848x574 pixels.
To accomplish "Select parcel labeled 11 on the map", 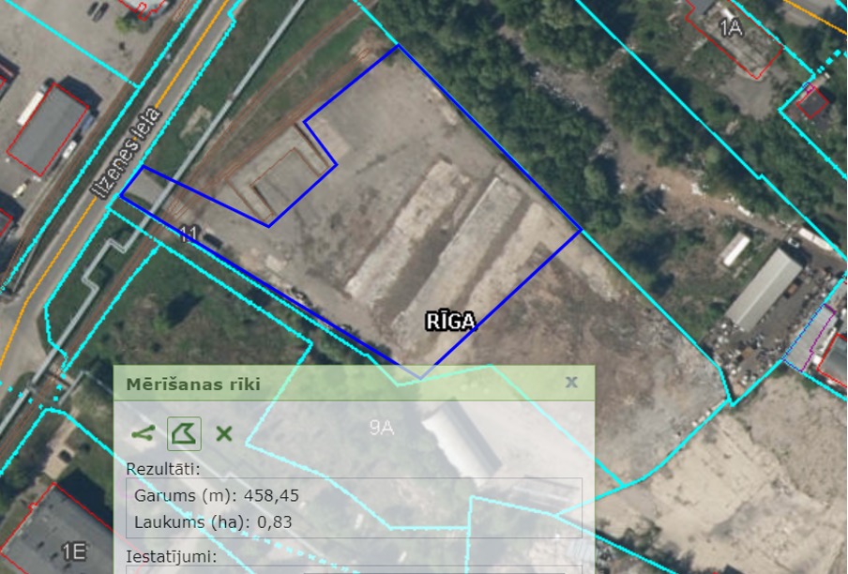I will (x=189, y=234).
